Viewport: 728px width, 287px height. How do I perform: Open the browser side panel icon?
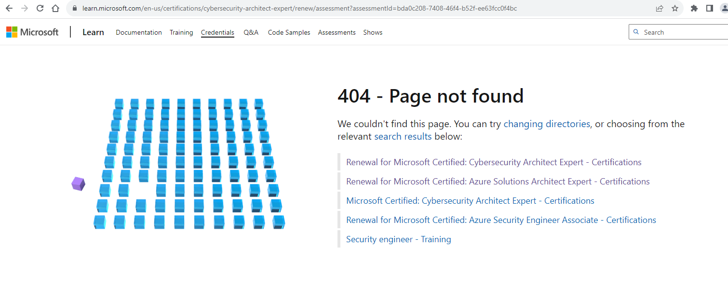coord(710,8)
